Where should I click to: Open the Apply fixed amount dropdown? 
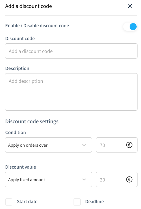[48, 179]
